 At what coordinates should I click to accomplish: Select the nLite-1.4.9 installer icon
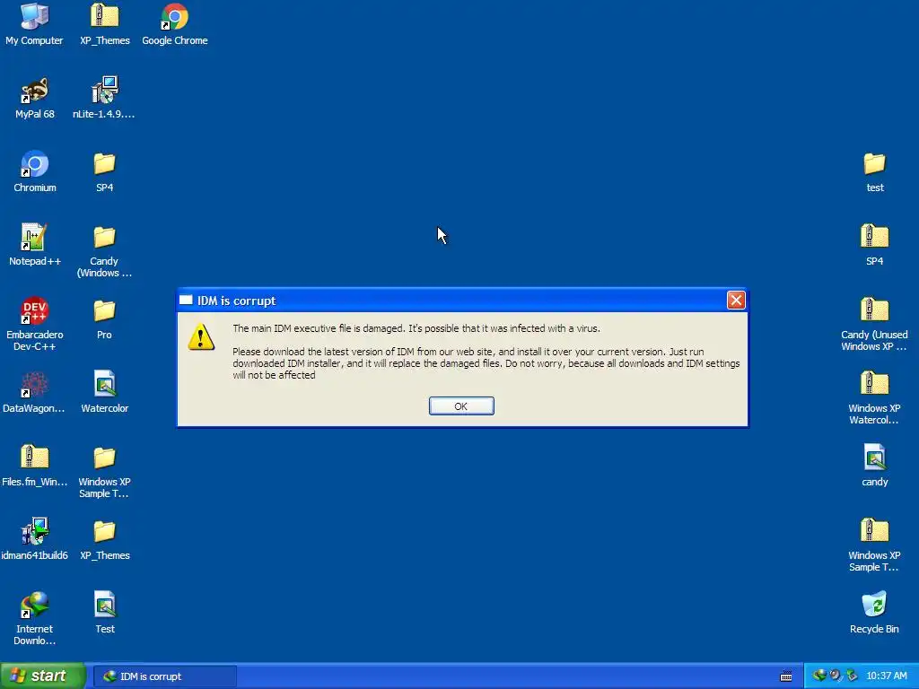point(104,98)
